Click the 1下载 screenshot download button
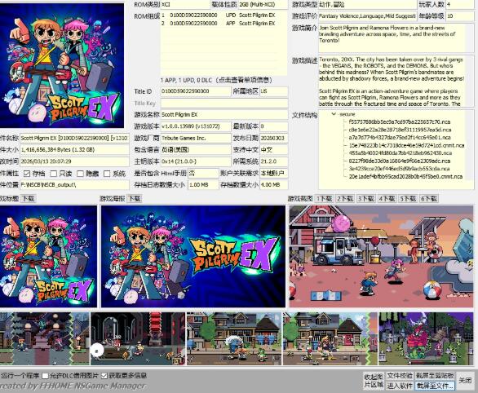478x393 pixels. coord(324,199)
